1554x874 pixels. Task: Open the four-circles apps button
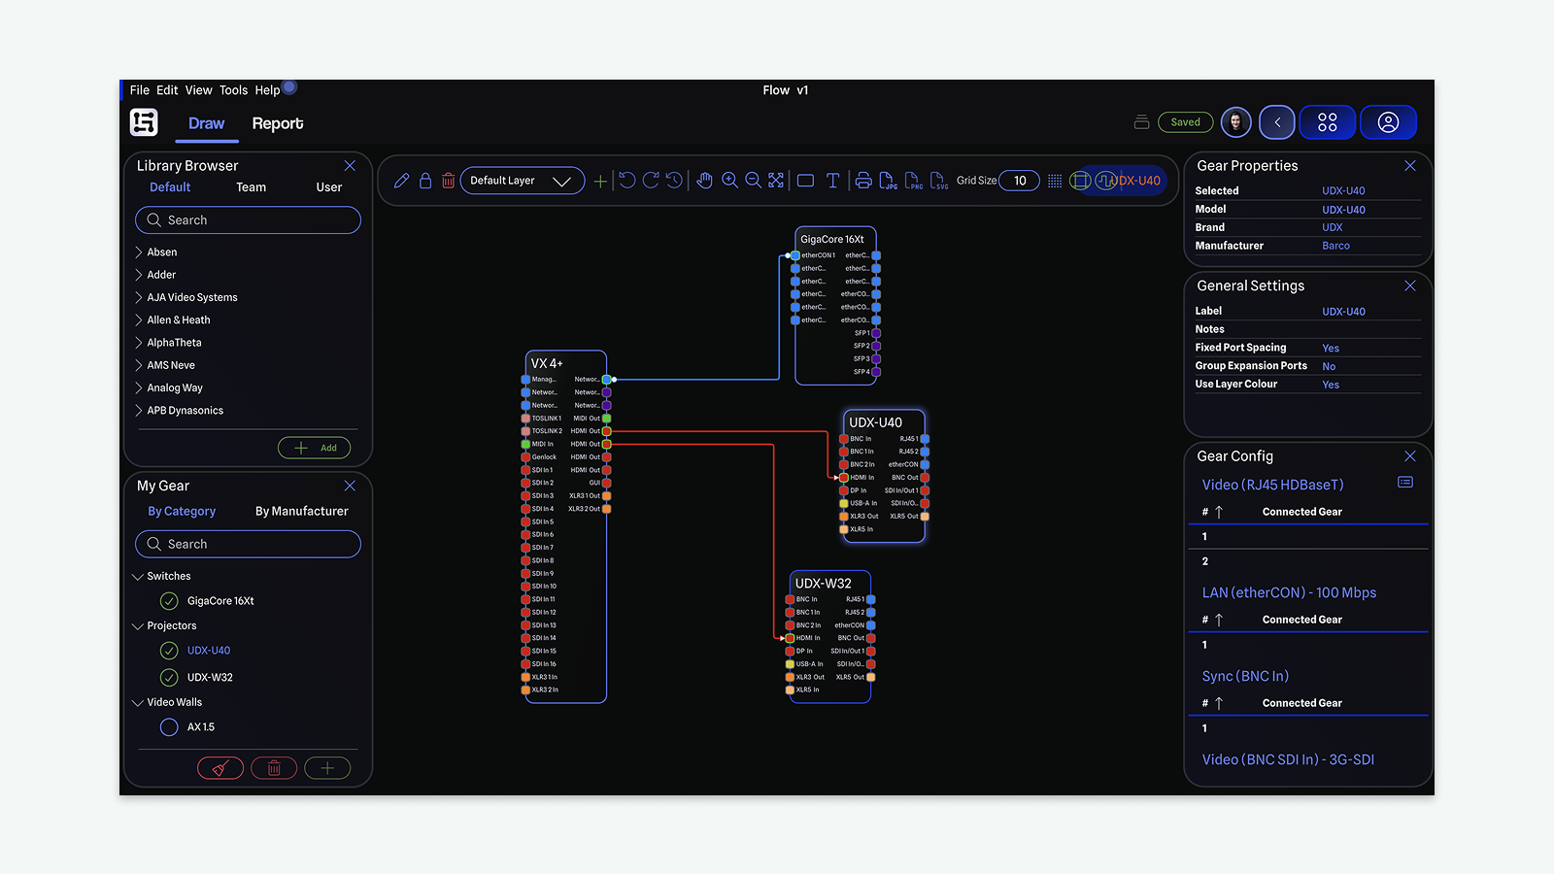(1328, 122)
